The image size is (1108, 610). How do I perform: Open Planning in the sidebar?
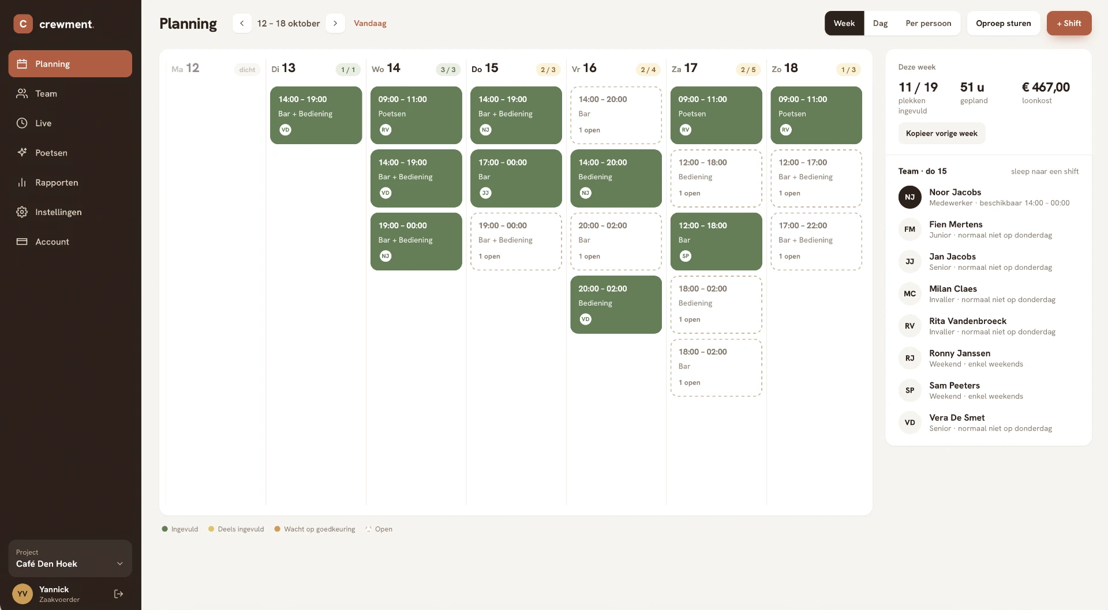pyautogui.click(x=70, y=63)
